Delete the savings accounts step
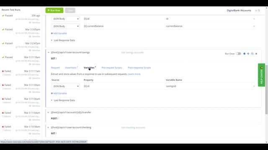Screen dimensions: 268x150 pos(256,54)
